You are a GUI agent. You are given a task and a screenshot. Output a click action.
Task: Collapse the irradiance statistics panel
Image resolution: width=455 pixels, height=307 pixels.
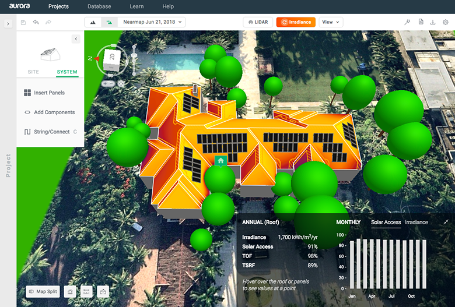(x=446, y=222)
